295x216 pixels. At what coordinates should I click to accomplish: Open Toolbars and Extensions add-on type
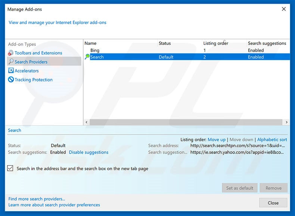point(38,53)
